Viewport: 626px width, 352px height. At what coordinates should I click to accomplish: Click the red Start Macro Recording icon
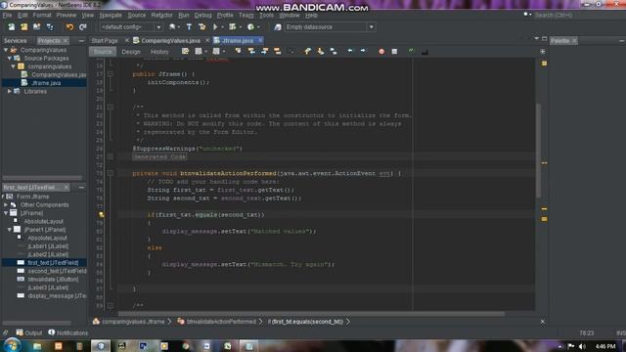[381, 52]
